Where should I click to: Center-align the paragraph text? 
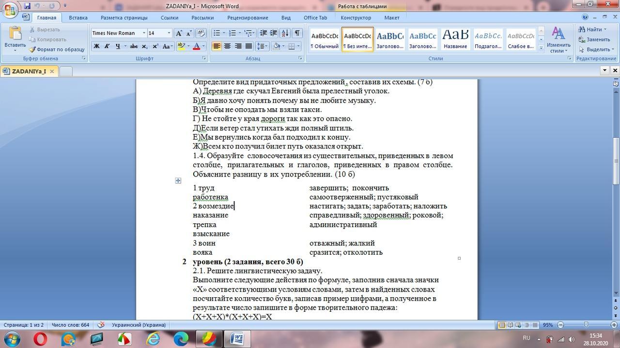227,46
